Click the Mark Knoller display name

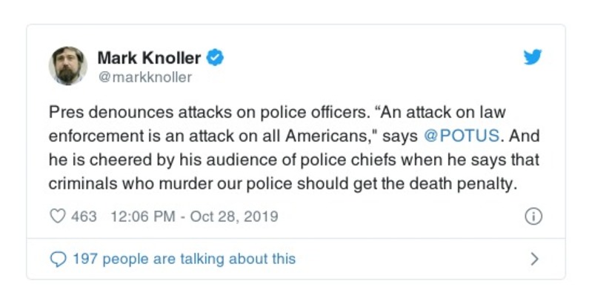tap(149, 57)
